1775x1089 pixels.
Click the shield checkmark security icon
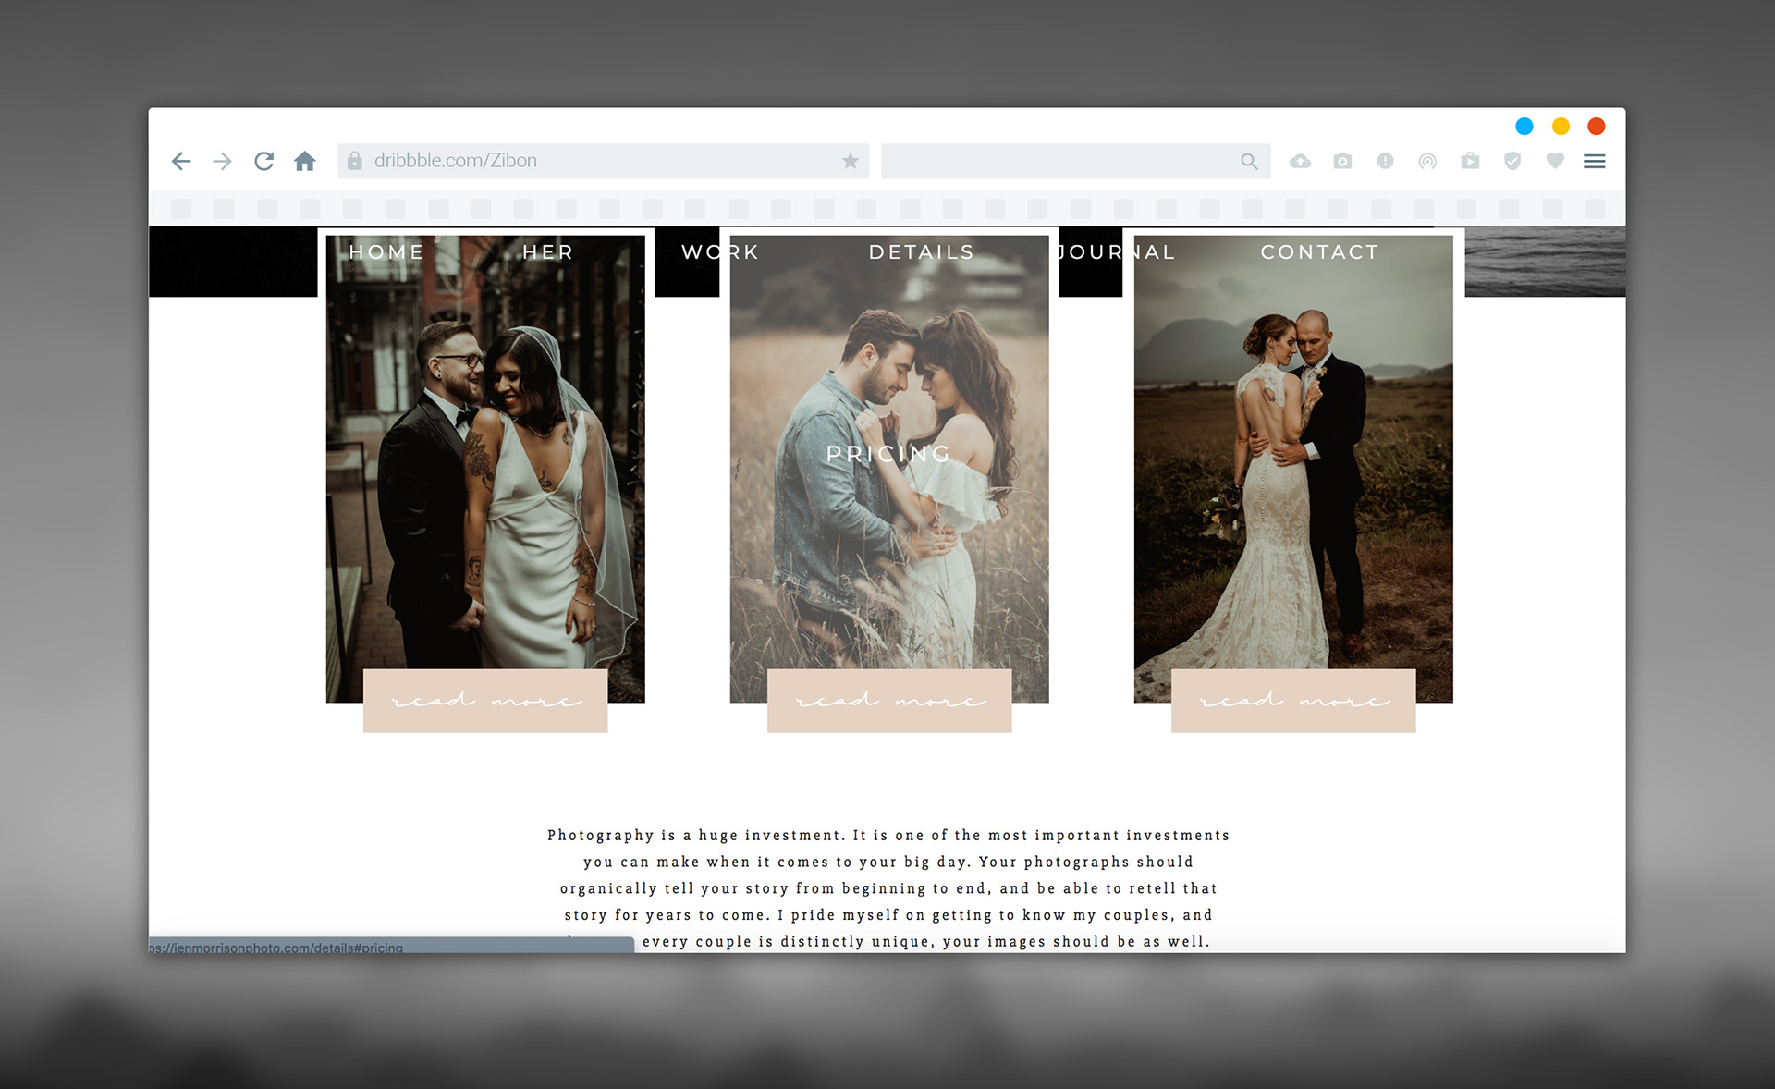(x=1512, y=161)
